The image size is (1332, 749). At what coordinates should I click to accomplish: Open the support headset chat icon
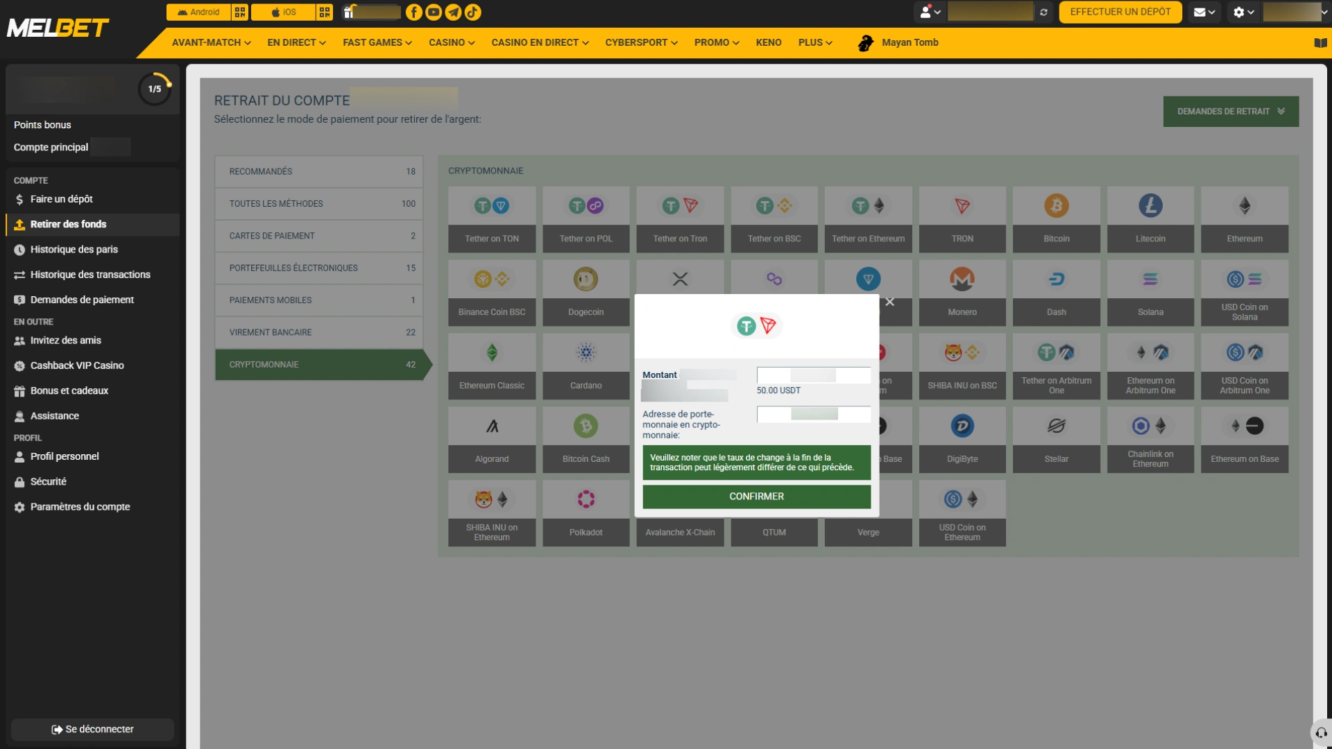click(x=1321, y=732)
